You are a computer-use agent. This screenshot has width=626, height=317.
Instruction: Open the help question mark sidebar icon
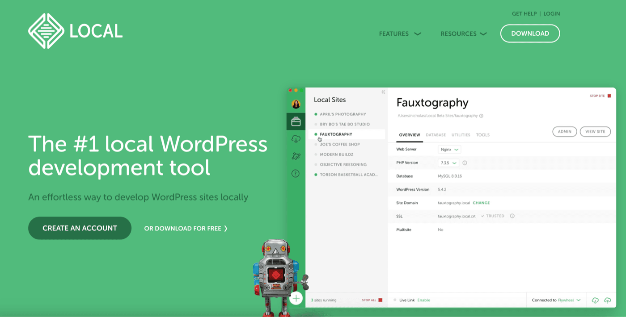click(x=296, y=173)
